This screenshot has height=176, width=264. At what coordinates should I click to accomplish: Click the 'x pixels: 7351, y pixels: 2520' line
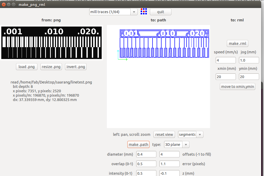click(37, 91)
